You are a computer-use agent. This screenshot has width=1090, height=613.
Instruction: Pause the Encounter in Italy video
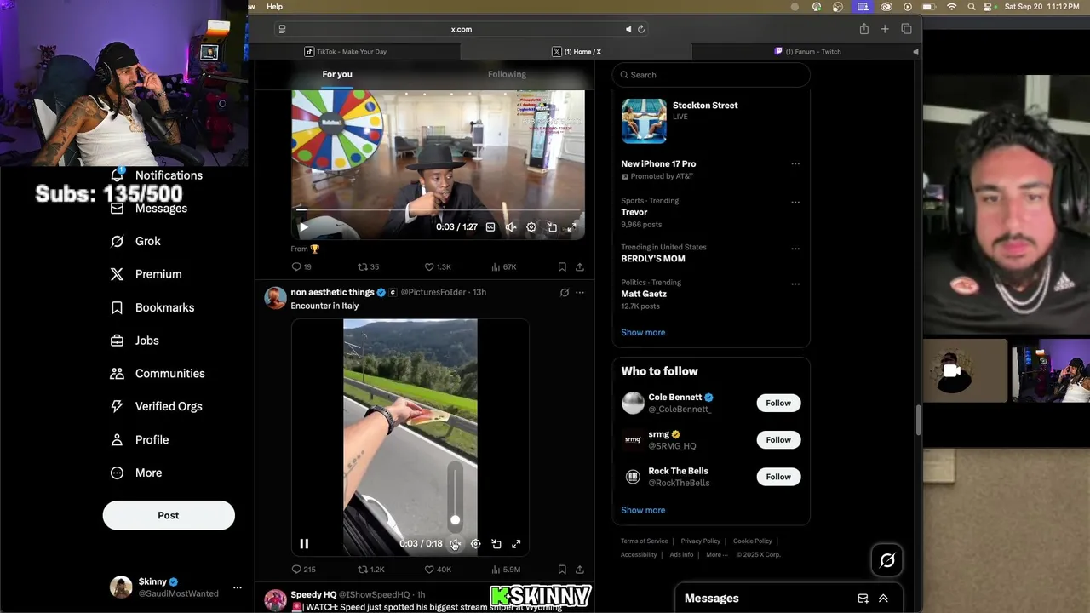tap(304, 544)
